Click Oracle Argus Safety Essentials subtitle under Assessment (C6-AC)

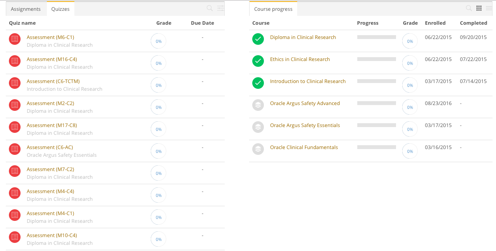tap(62, 155)
